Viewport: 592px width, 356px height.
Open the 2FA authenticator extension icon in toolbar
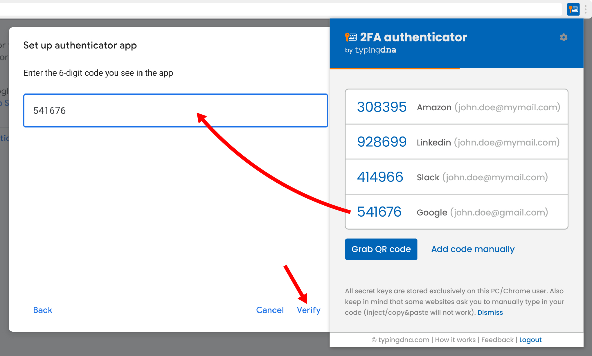pos(573,9)
